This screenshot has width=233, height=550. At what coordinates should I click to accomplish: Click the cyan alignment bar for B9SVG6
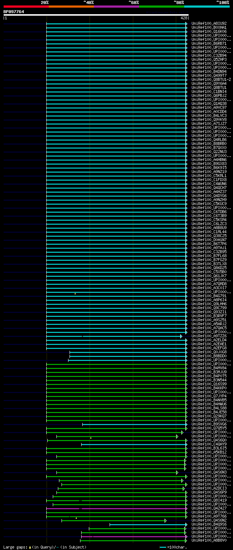[x=135, y=424]
